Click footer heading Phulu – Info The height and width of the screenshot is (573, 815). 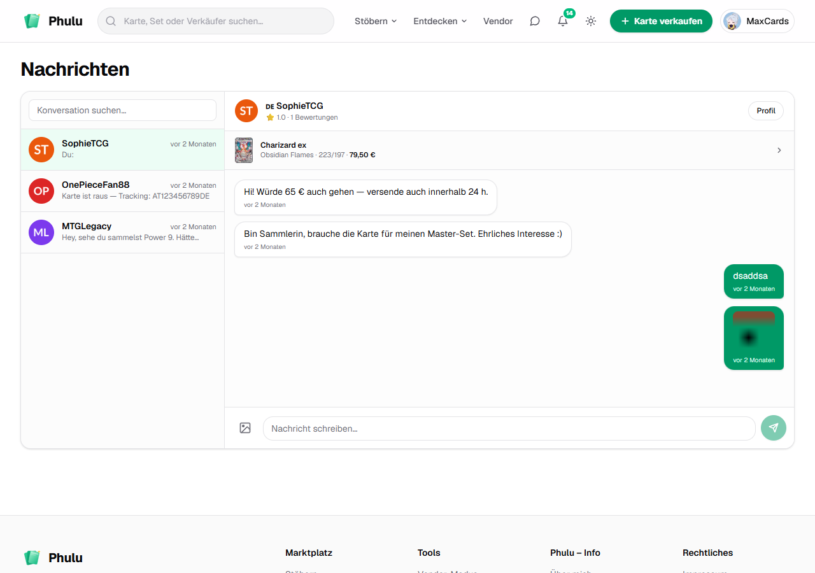click(575, 553)
